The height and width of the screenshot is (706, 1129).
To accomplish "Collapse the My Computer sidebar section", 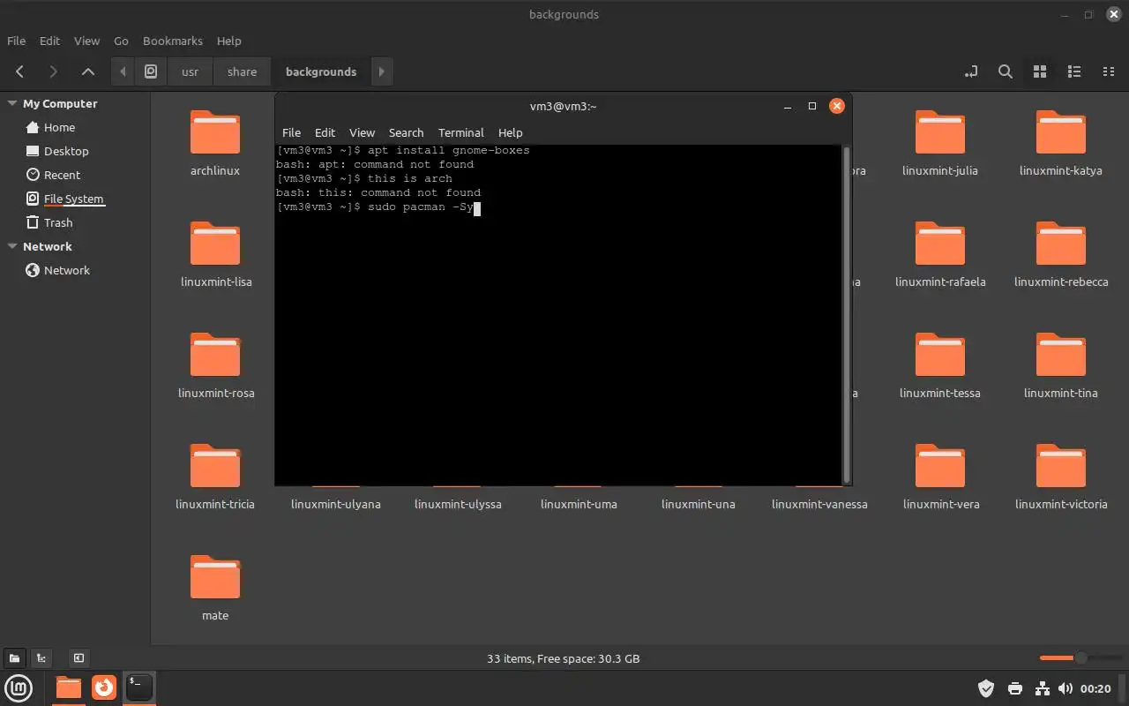I will click(x=12, y=103).
